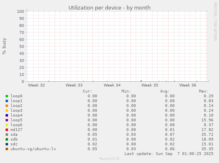Screen dimensions: 219x163
Task: Click the 'loop6' device label
Action: tap(16, 125)
